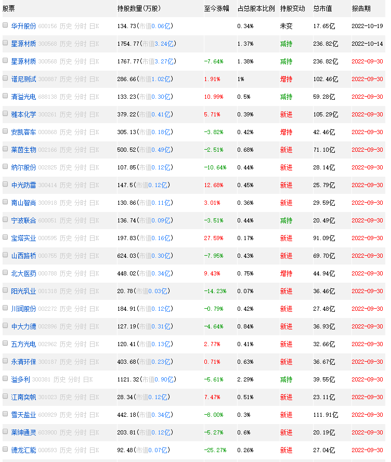Click the 持股数量(万股) column header
The width and height of the screenshot is (391, 462).
[139, 8]
